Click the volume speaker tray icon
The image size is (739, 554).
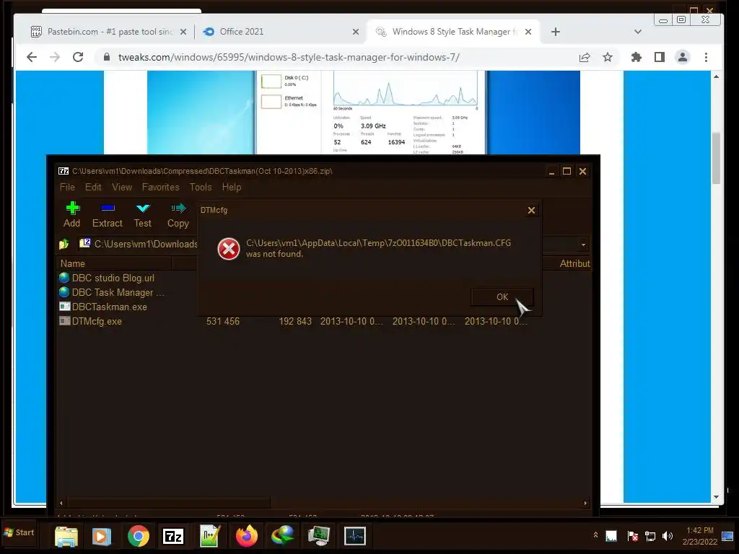point(668,536)
